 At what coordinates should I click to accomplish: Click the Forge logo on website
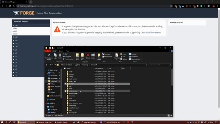(x=24, y=13)
